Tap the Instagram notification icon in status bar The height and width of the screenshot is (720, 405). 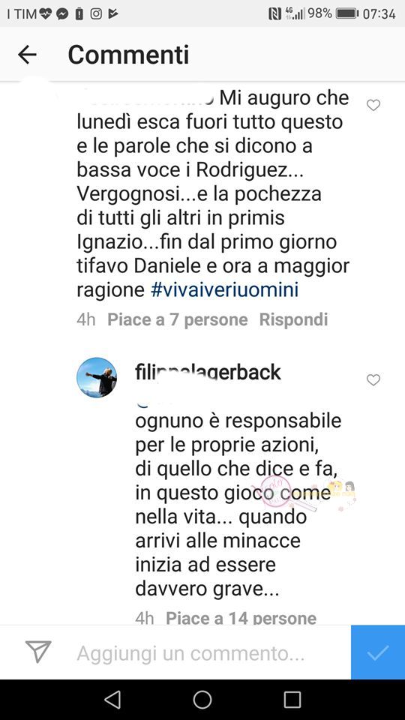[96, 13]
